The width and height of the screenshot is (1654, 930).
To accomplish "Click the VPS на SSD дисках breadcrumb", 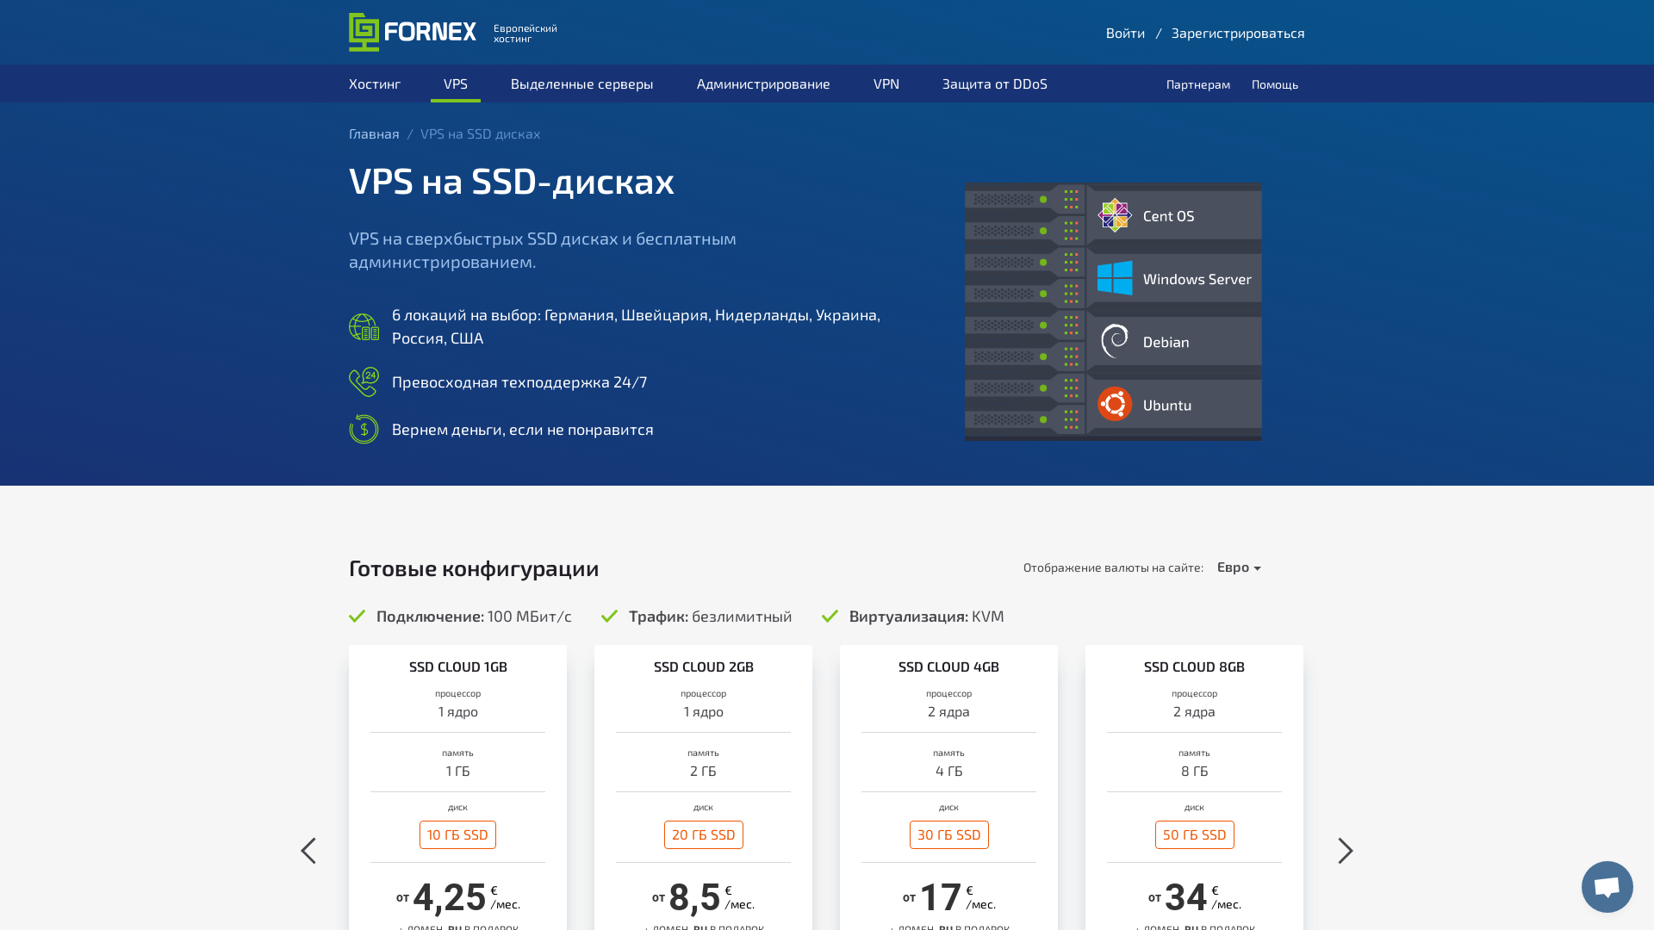I will tap(481, 133).
